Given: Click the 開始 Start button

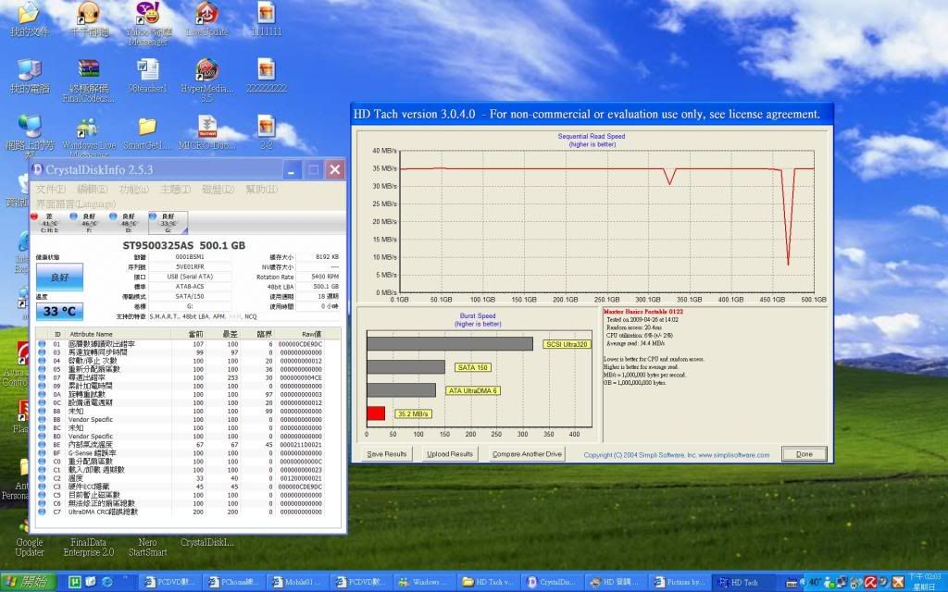Looking at the screenshot, I should 29,583.
